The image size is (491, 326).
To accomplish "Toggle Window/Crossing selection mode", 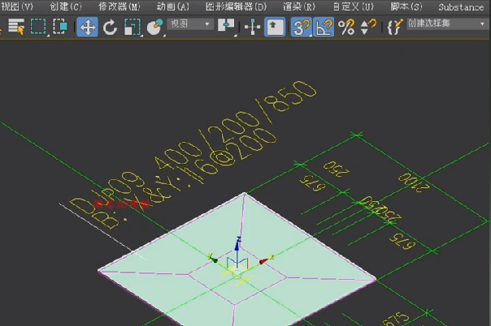I will pos(60,27).
